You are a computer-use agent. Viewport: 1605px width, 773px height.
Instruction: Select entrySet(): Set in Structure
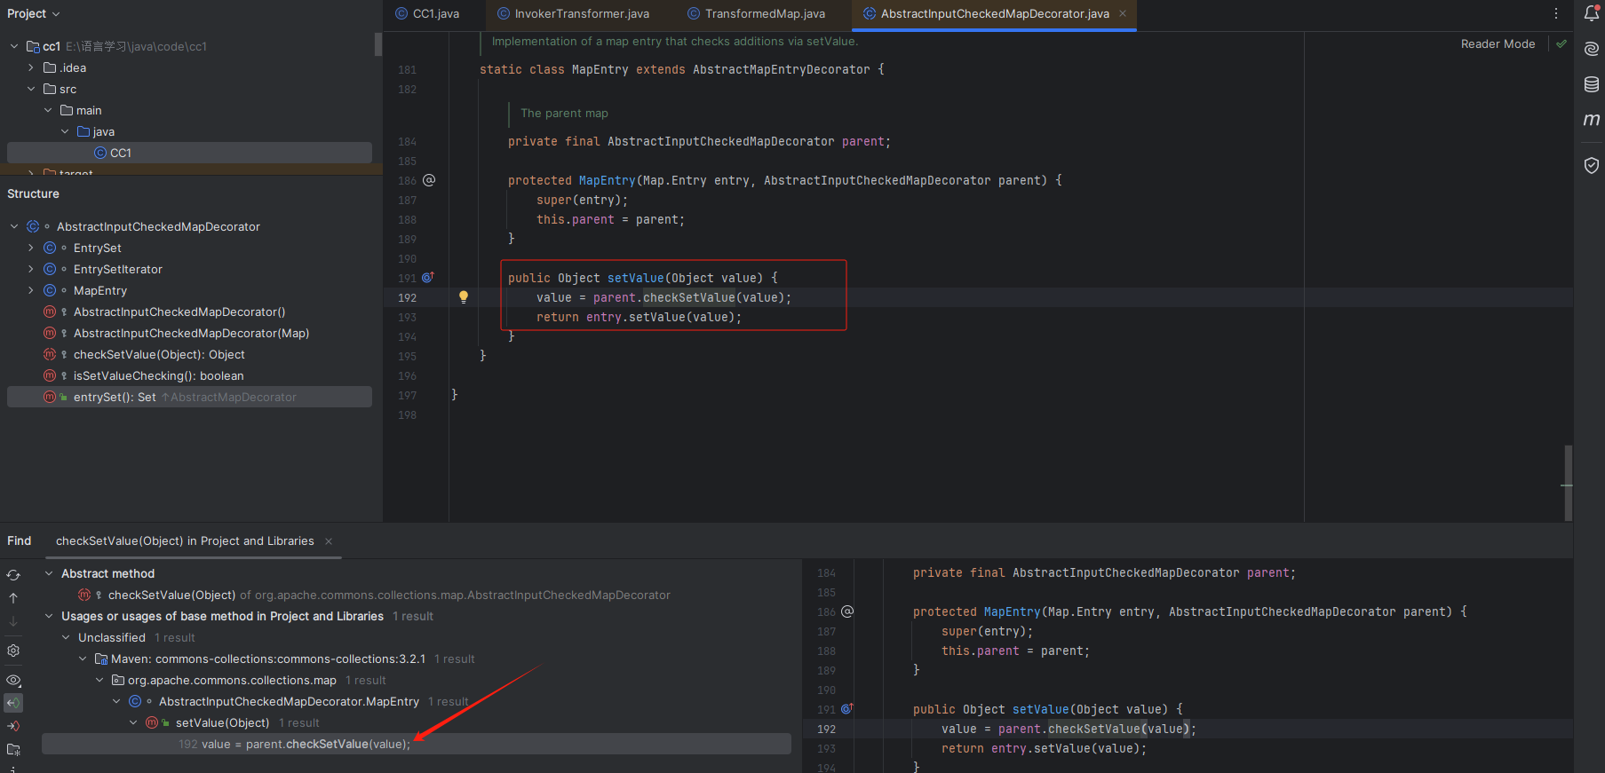[189, 397]
